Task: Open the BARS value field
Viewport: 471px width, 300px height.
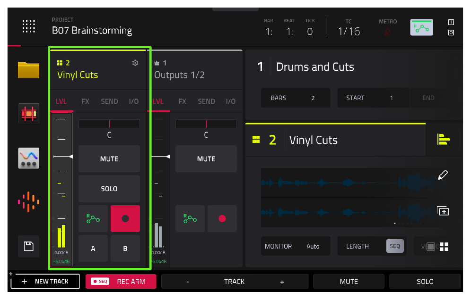Action: point(296,98)
